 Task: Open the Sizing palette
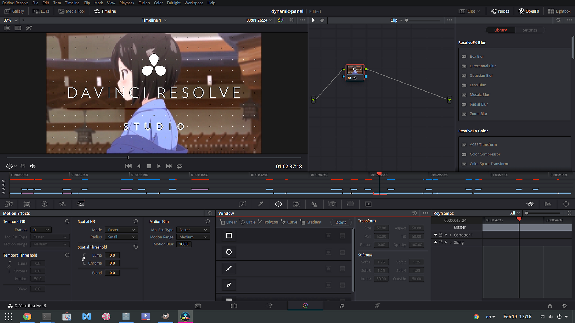click(x=350, y=204)
